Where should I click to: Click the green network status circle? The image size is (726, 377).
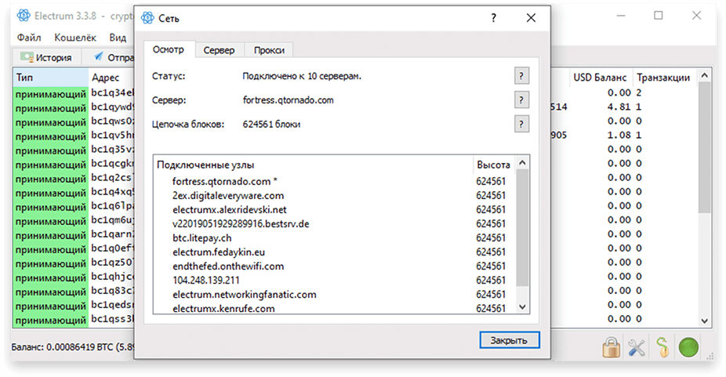pos(688,347)
